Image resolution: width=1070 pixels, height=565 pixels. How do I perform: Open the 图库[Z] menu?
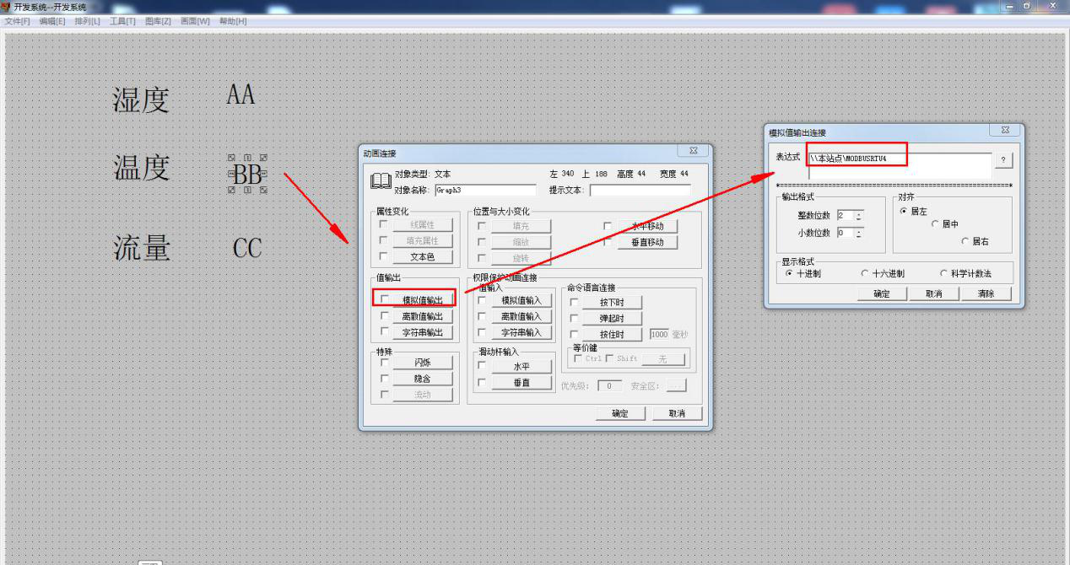[158, 21]
